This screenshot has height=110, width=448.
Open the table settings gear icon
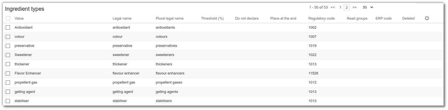[427, 18]
